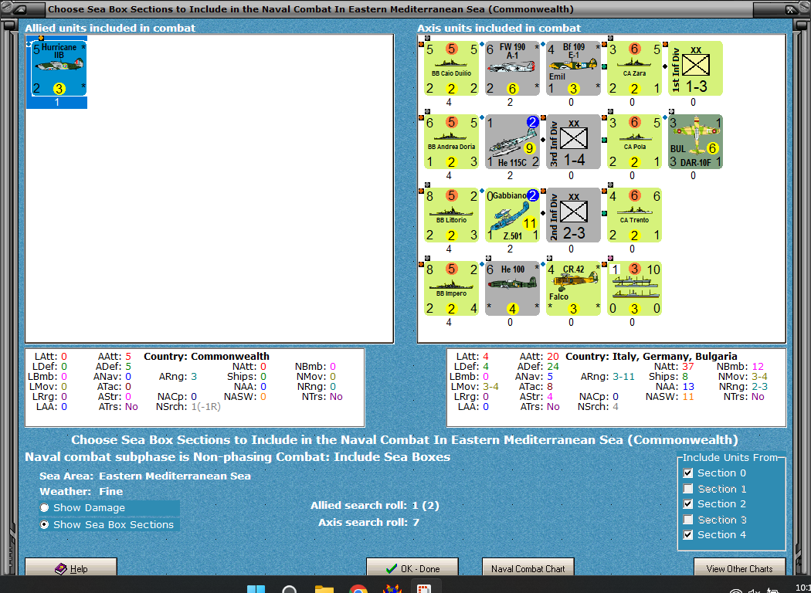Select the CA Zara cruiser counter

pyautogui.click(x=634, y=68)
